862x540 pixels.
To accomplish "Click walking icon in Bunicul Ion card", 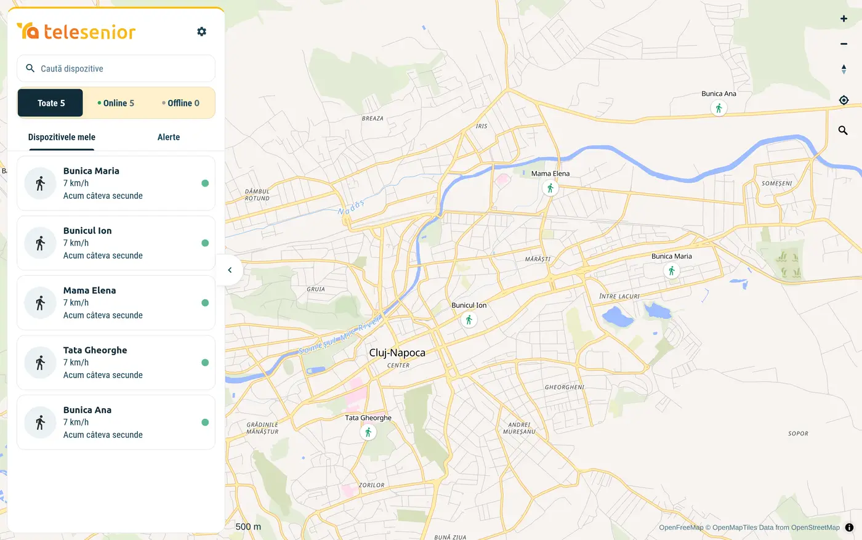I will [x=41, y=243].
